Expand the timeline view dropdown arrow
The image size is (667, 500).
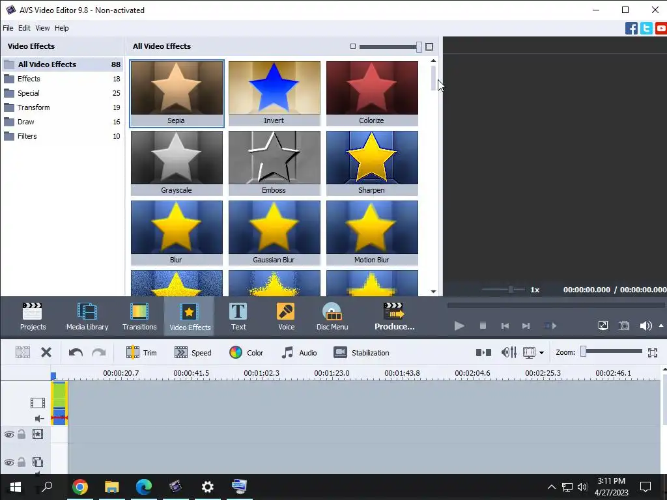point(541,353)
